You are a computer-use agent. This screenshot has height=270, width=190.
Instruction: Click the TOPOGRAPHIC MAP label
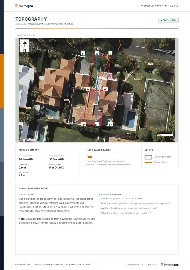(x=25, y=35)
